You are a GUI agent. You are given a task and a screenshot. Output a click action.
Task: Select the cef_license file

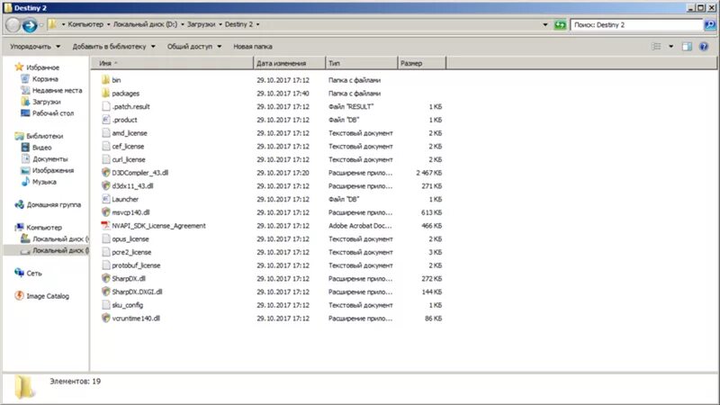[128, 146]
